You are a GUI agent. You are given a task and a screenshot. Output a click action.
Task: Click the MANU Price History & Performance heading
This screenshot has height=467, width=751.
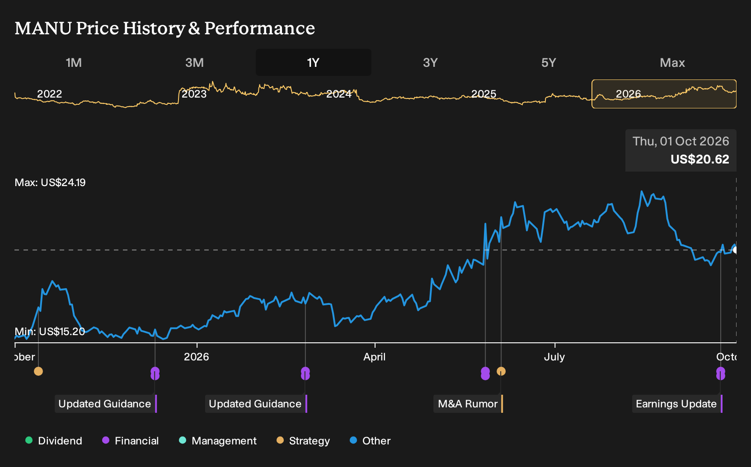(x=165, y=28)
